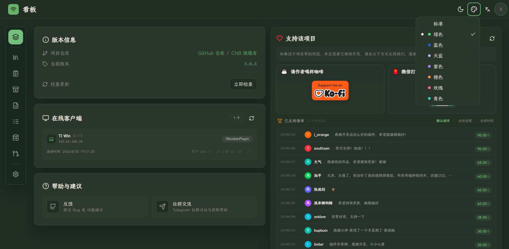Click the snklvm supporter name

[320, 217]
